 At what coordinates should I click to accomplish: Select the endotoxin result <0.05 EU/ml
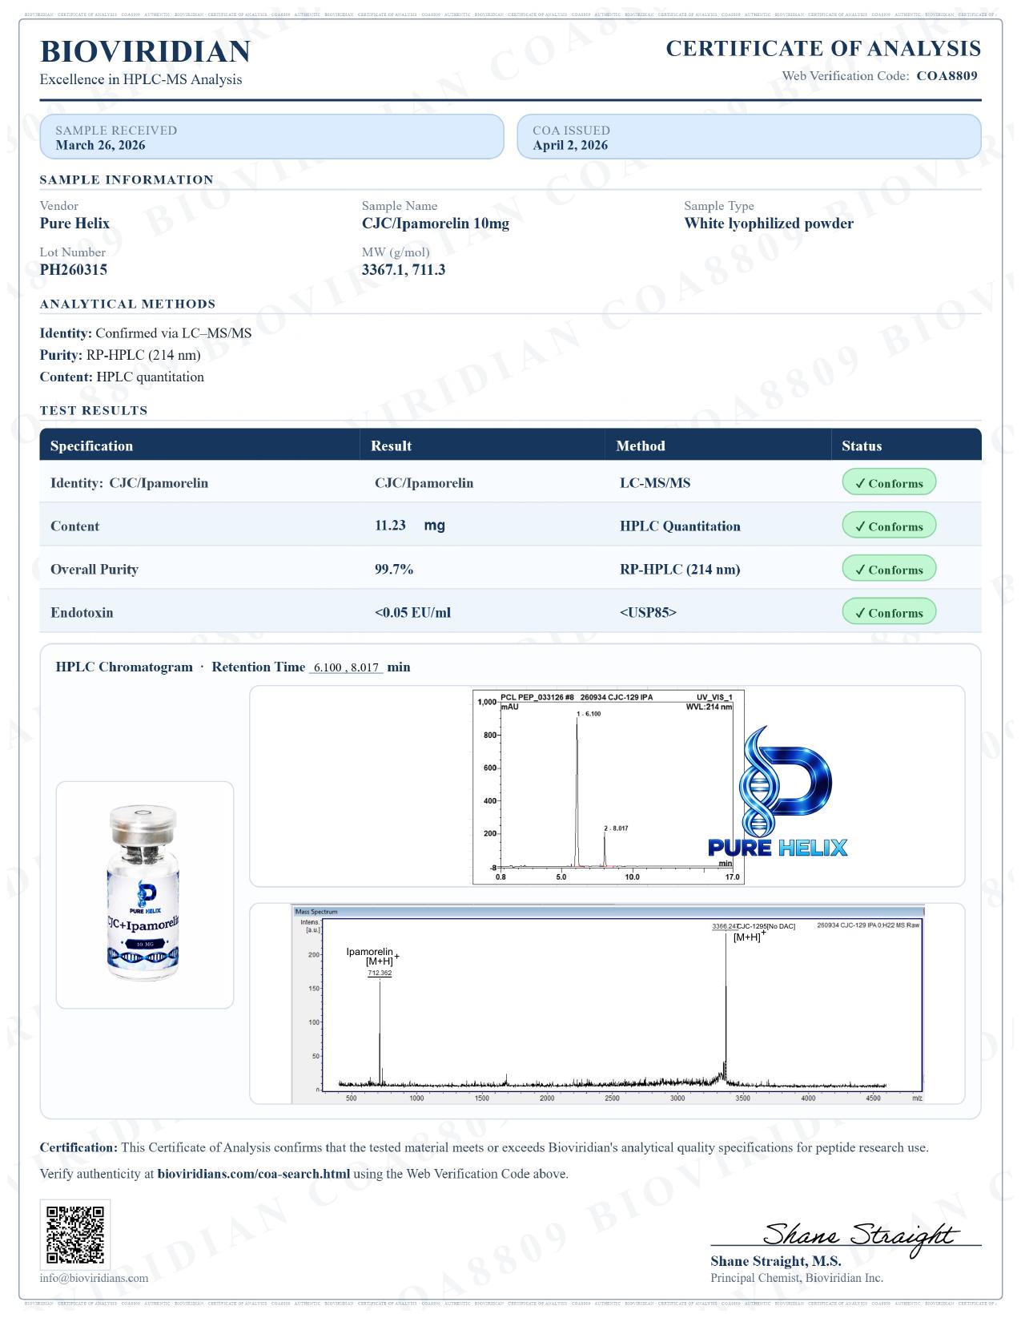(412, 613)
